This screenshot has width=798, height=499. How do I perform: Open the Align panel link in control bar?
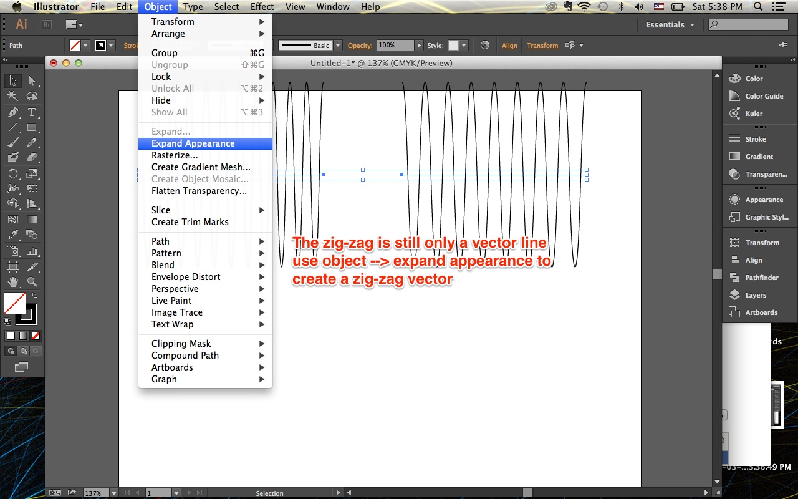coord(509,46)
